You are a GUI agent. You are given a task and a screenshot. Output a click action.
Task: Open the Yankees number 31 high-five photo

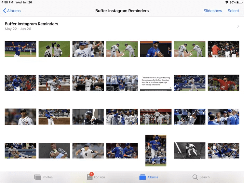(x=54, y=49)
